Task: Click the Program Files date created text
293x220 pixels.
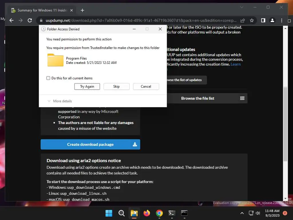Action: 91,63
